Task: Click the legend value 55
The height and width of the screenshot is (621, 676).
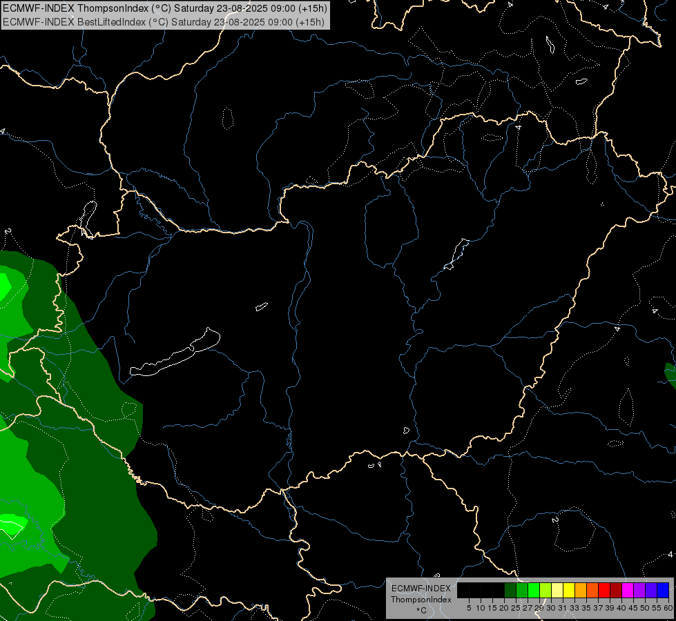Action: pyautogui.click(x=657, y=608)
